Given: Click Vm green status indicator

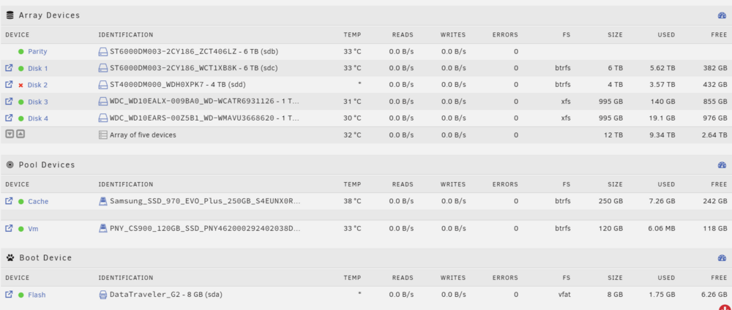Looking at the screenshot, I should click(x=21, y=230).
